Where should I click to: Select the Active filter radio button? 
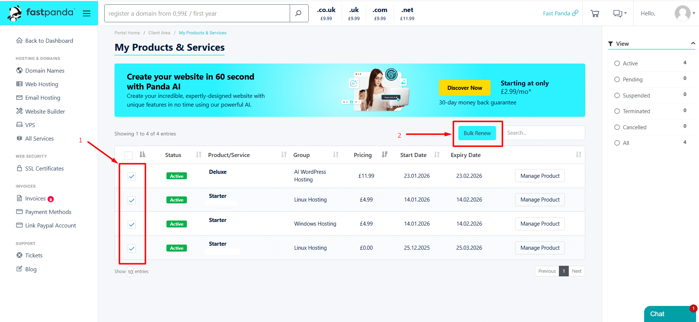tap(617, 64)
